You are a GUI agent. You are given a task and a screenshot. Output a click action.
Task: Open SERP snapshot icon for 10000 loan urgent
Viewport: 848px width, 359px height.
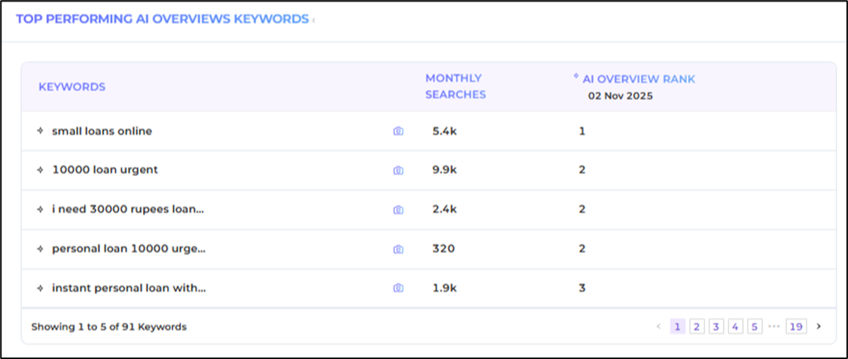398,170
